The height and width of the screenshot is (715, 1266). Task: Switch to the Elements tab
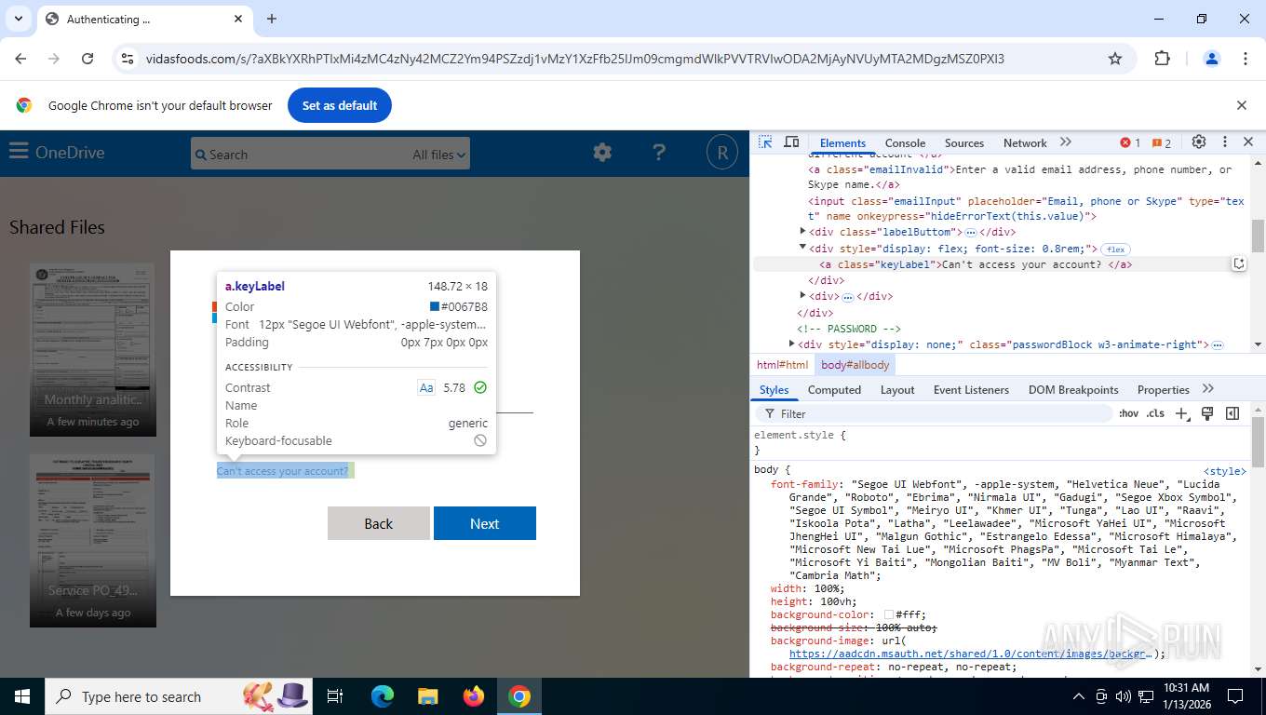coord(842,142)
